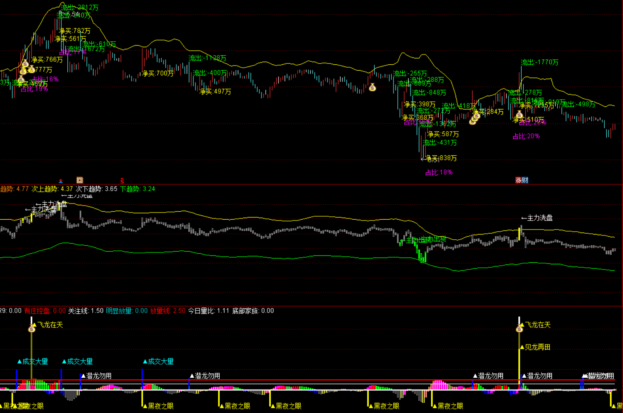This screenshot has height=413, width=623.
Task: Click the 流出:-1770万 outflow label
Action: coord(540,63)
